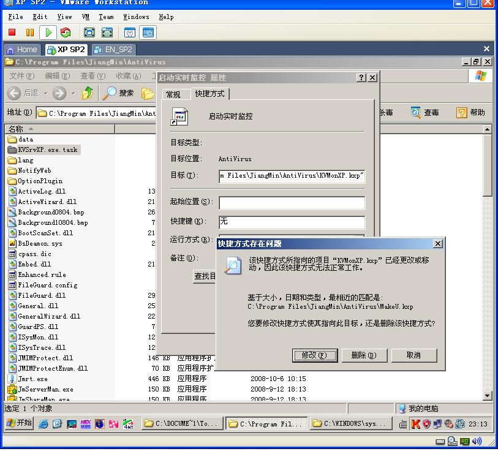Image resolution: width=498 pixels, height=454 pixels.
Task: Open the VMware Team menu
Action: 106,17
